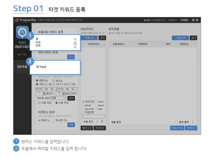Click the event announcement text in title bar
This screenshot has height=157, width=218.
coord(60,20)
